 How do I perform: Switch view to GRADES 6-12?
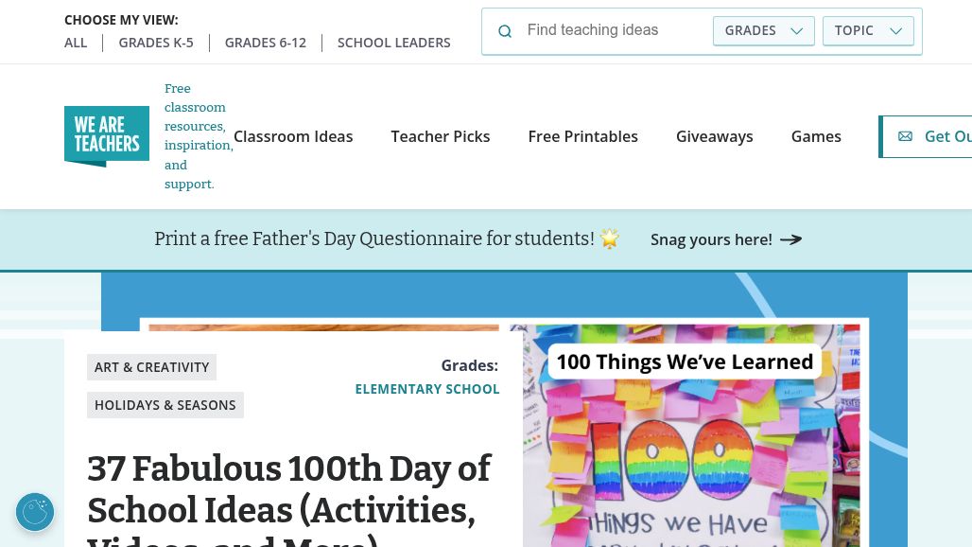click(266, 43)
